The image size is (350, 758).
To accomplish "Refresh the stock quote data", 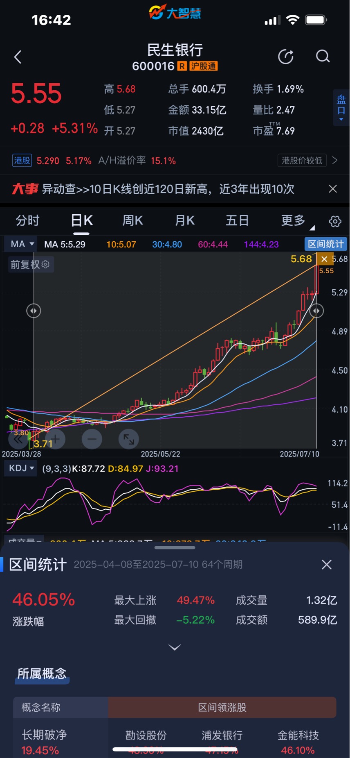I will 286,57.
